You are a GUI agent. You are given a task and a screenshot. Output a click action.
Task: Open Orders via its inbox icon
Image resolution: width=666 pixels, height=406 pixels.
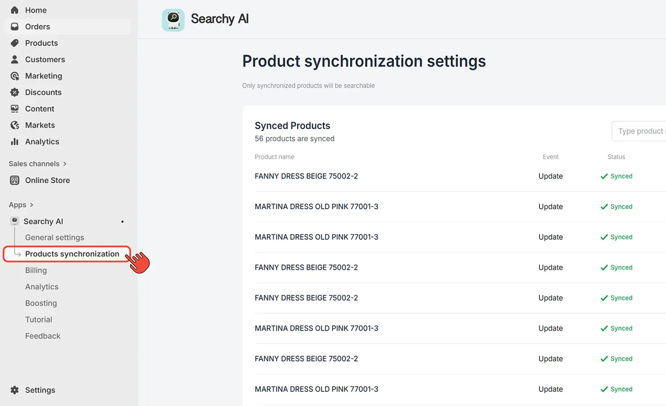tap(15, 27)
